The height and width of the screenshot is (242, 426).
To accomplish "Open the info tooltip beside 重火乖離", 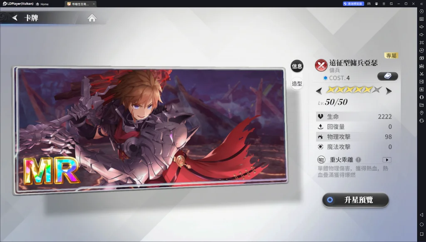I will point(358,160).
